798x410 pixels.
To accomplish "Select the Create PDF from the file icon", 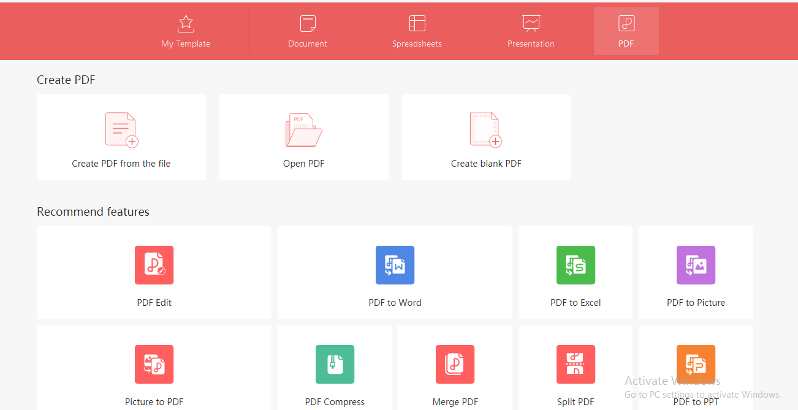I will (121, 129).
